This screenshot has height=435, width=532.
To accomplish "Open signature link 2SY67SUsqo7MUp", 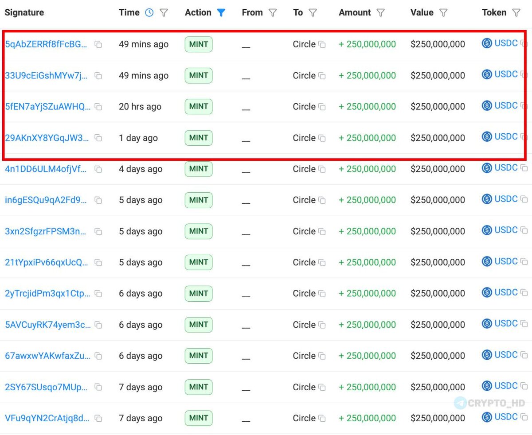I will tap(47, 387).
